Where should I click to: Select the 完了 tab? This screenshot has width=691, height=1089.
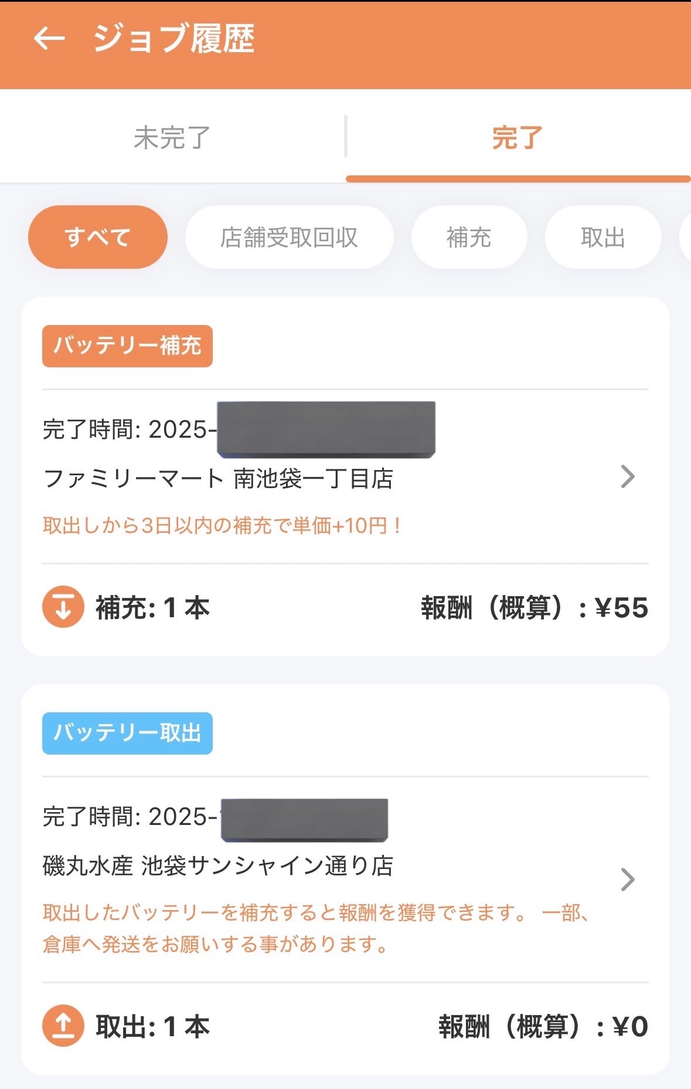(x=517, y=138)
